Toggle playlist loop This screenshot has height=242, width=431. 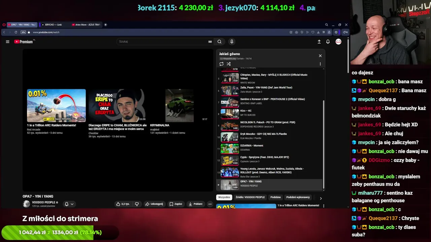[x=222, y=64]
